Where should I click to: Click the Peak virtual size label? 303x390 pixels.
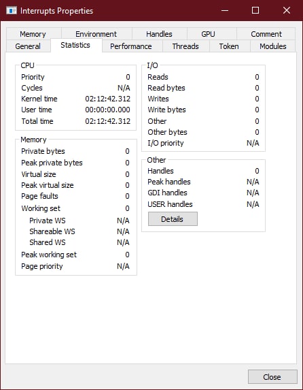pyautogui.click(x=48, y=185)
